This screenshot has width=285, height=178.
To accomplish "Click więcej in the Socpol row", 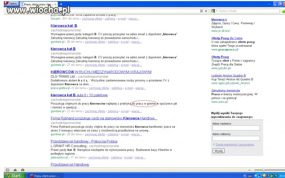I will (x=134, y=19).
